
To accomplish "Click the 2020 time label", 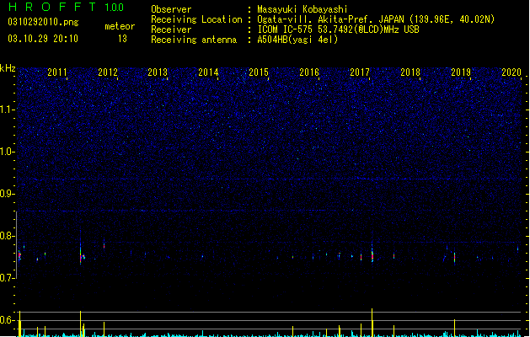I will 511,72.
